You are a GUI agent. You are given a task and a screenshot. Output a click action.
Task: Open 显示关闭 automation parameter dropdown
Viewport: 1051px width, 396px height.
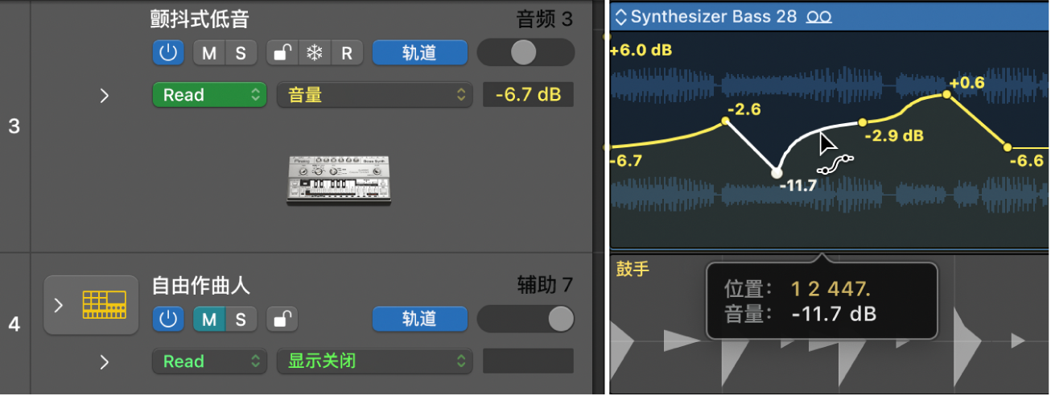click(373, 361)
